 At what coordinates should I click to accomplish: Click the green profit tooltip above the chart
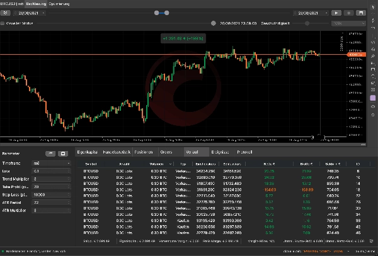point(183,38)
